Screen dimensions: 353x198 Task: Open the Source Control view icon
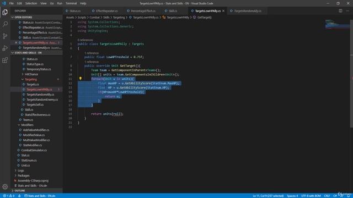coord(5,36)
